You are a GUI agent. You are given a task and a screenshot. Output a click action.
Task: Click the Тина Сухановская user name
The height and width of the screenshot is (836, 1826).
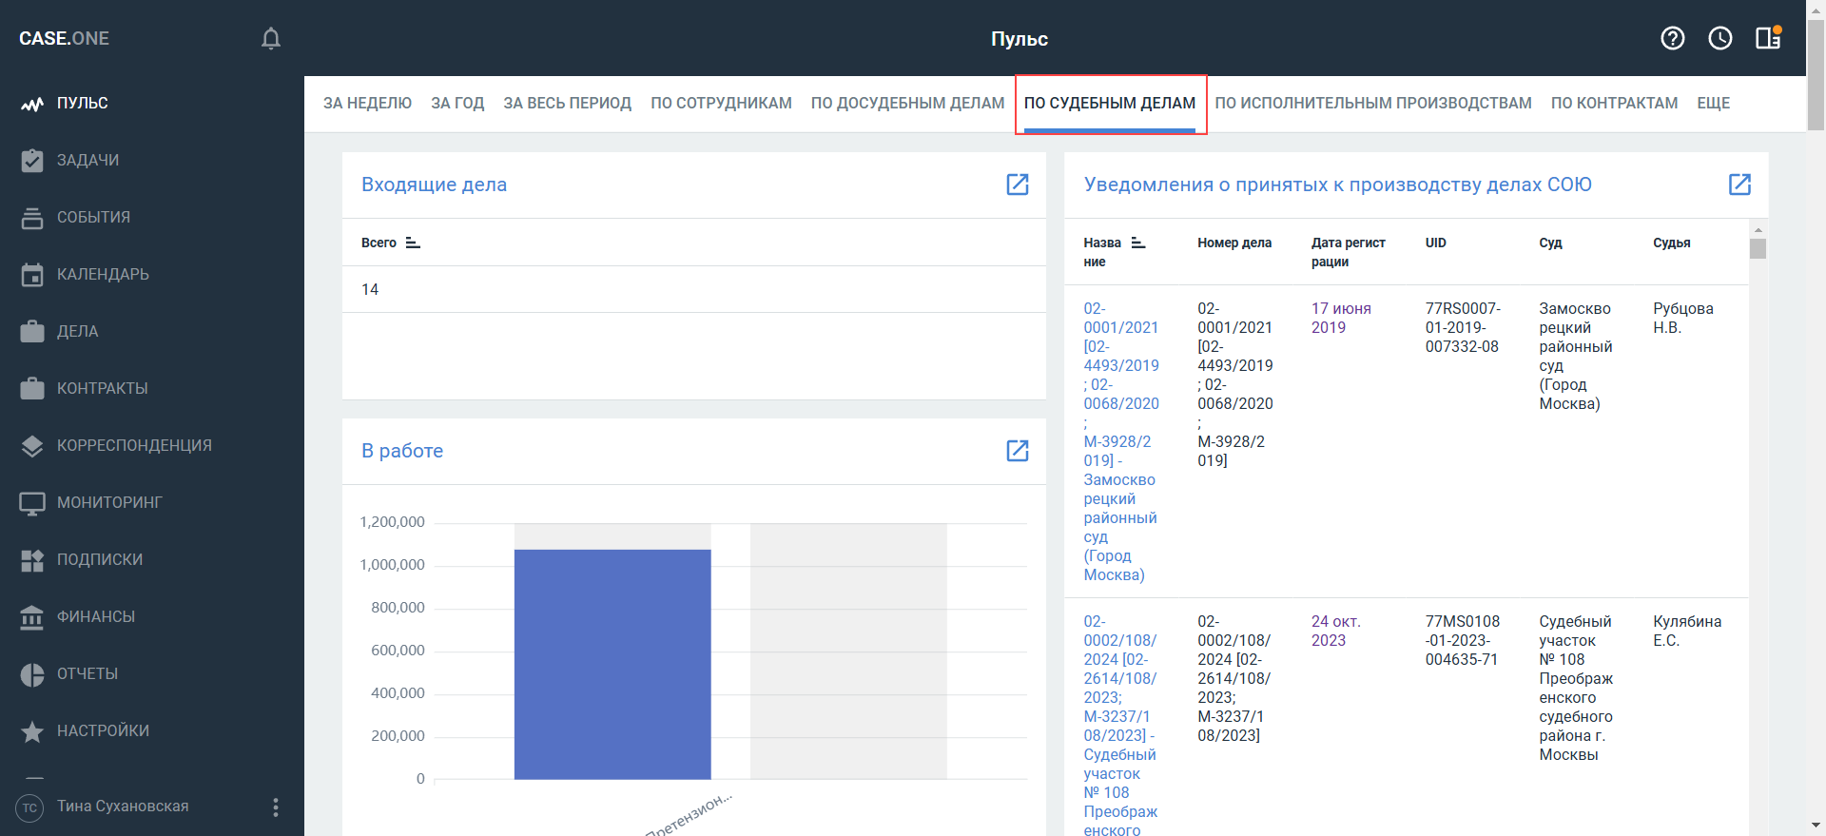coord(123,807)
